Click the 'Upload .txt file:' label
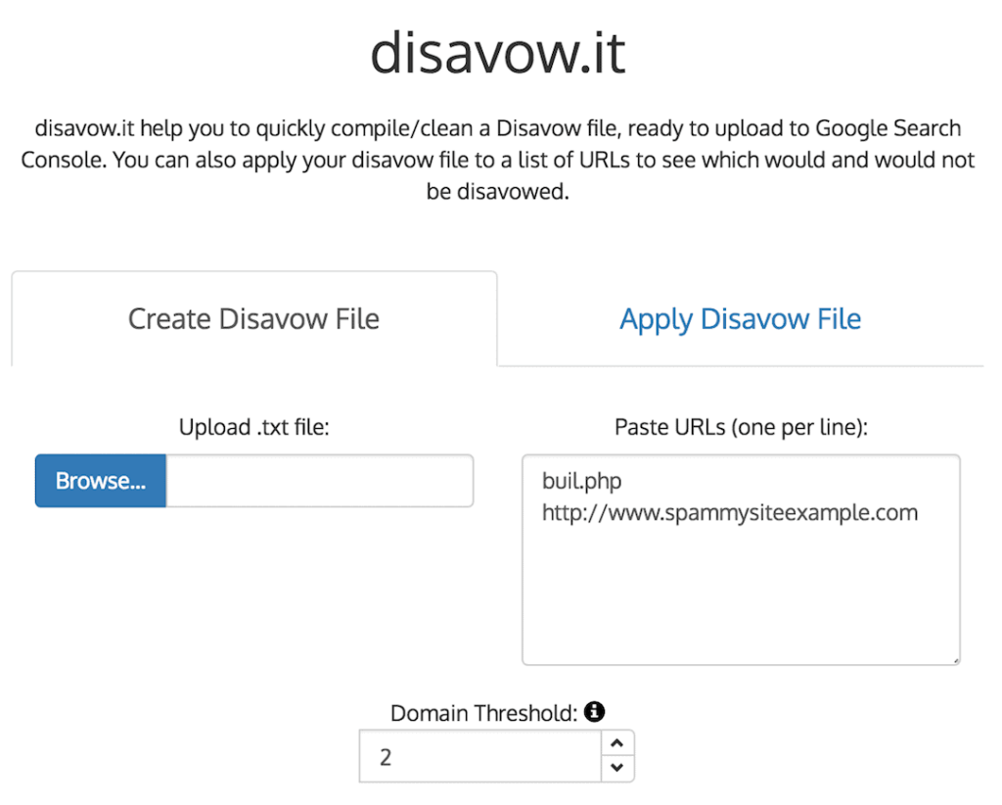 point(254,427)
